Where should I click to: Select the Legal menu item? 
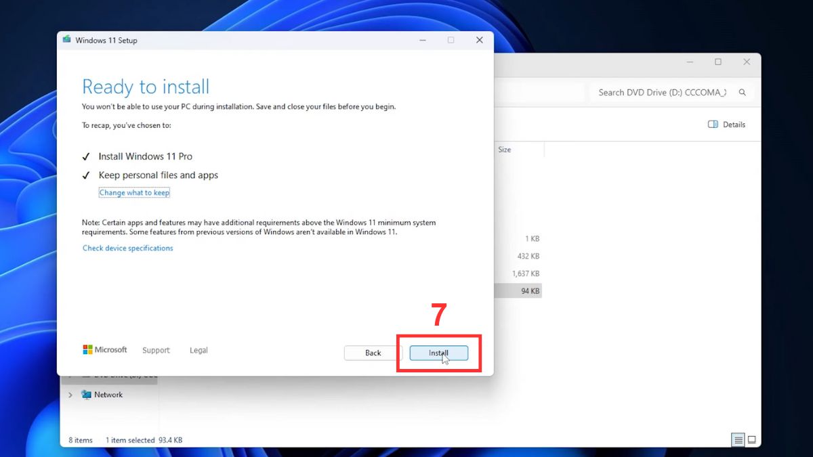tap(199, 350)
